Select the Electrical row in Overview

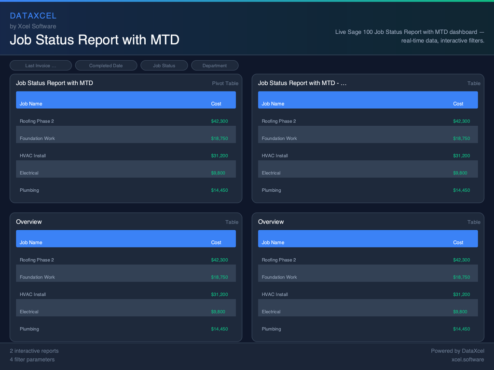tap(30, 312)
